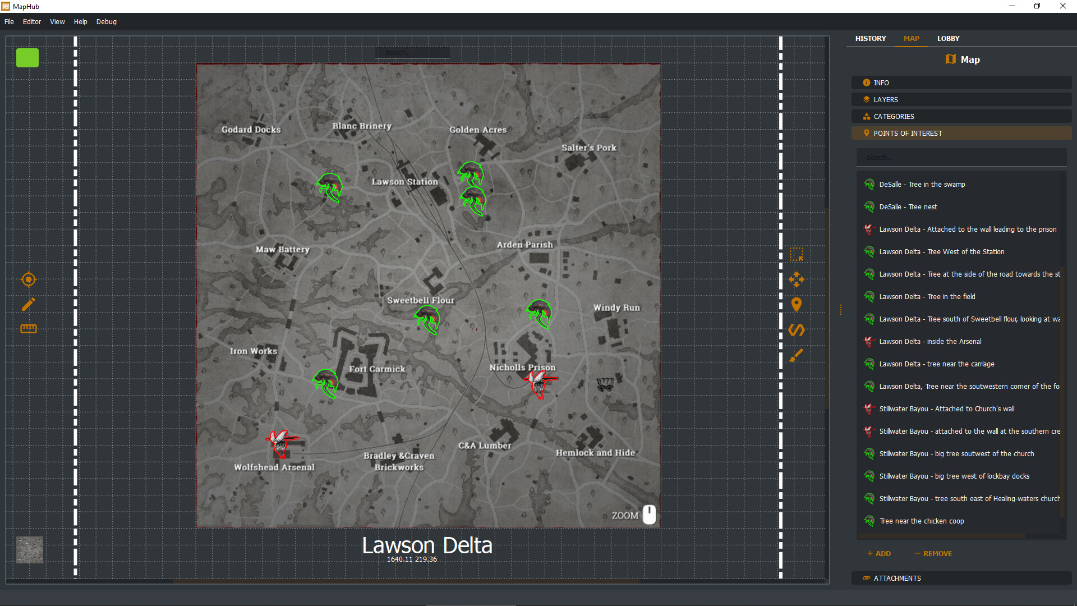Open the ruler measurement tool
Image resolution: width=1077 pixels, height=606 pixels.
pos(28,328)
